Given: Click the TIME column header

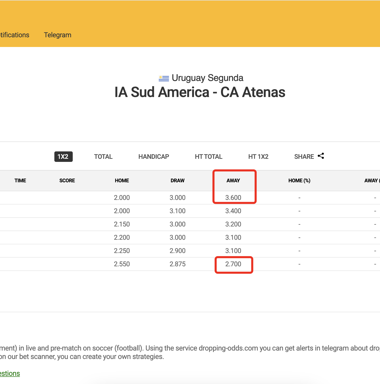Looking at the screenshot, I should (x=20, y=181).
